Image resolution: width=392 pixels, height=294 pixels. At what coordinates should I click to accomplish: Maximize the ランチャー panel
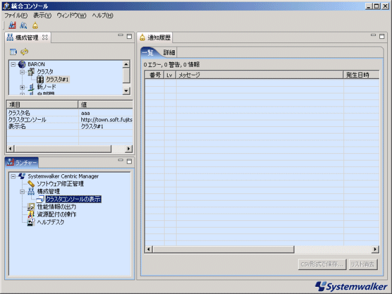coord(129,162)
